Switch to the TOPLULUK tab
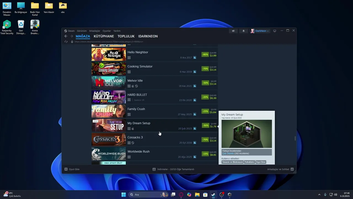 (x=126, y=36)
